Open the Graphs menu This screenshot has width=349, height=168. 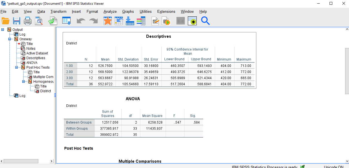(128, 12)
